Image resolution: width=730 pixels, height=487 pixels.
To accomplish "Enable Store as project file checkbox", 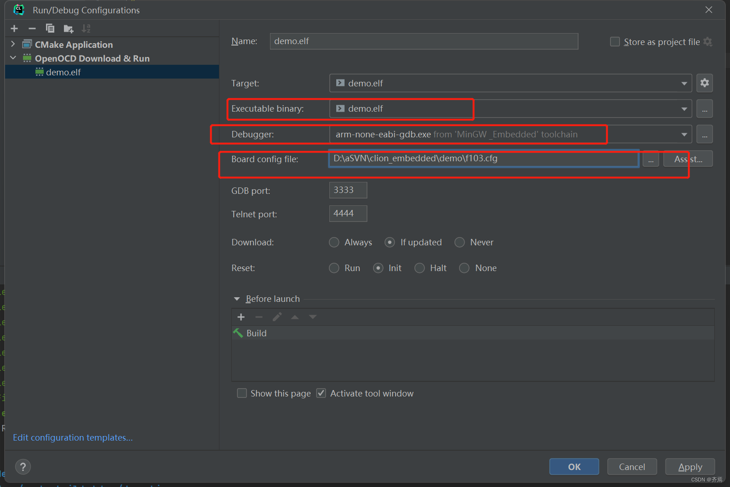I will [615, 42].
